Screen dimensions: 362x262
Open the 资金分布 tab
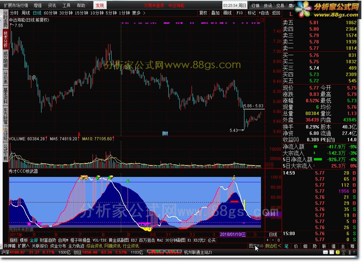58,246
